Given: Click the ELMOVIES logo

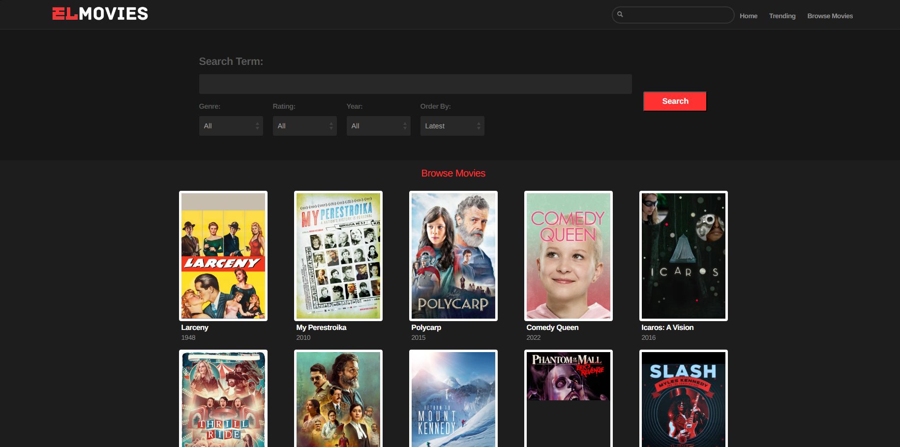Looking at the screenshot, I should pos(100,14).
